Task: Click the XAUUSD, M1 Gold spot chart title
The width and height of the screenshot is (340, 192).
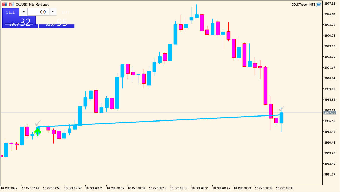Action: point(32,5)
